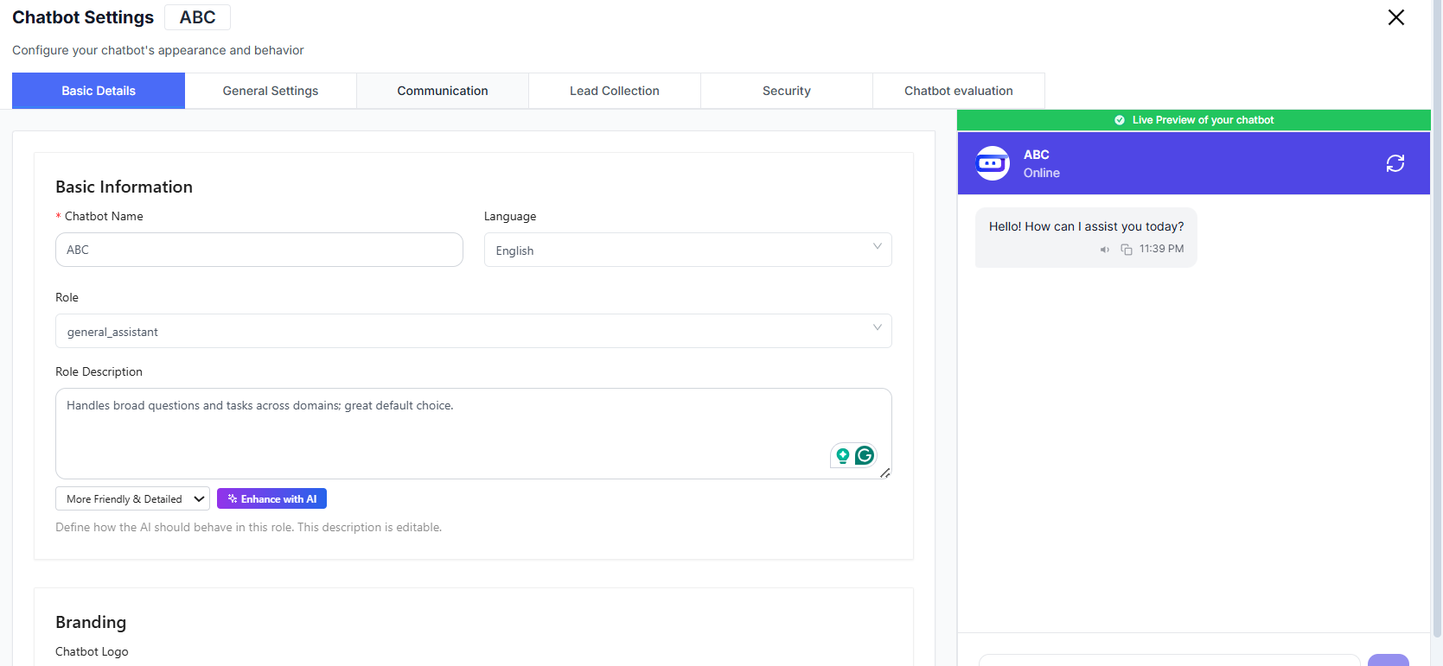This screenshot has height=666, width=1443.
Task: Copy the greeting message text
Action: [1127, 250]
